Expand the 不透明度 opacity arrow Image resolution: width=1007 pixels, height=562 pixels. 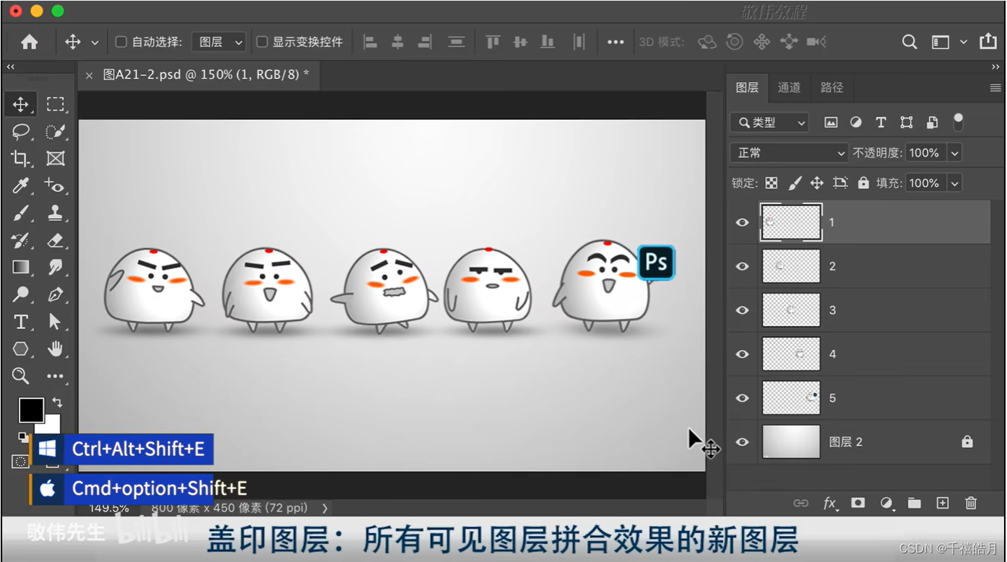coord(954,153)
